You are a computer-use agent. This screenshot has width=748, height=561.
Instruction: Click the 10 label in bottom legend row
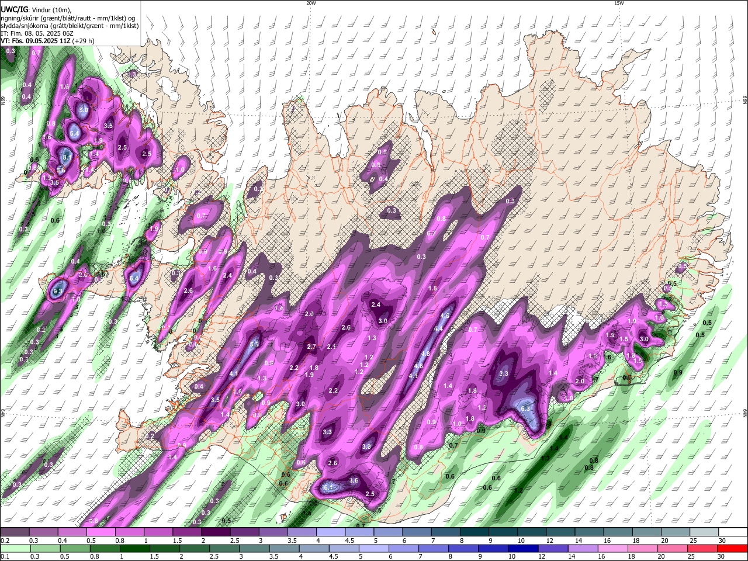[x=512, y=556]
